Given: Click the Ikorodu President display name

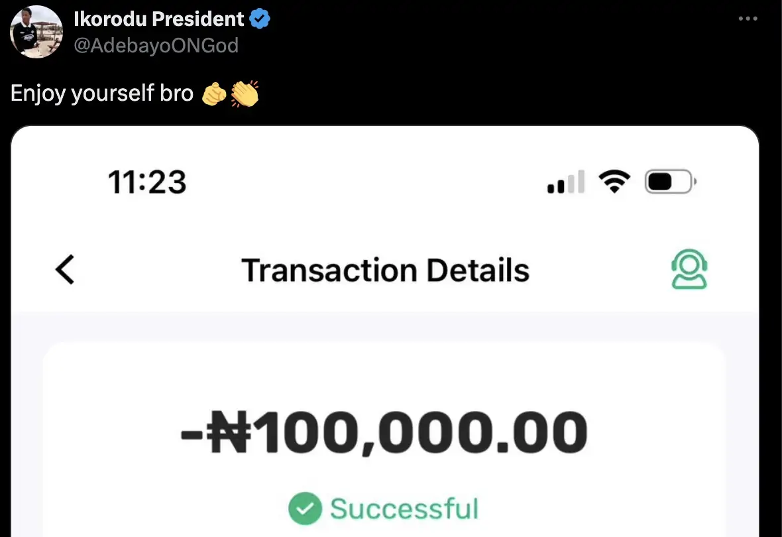Looking at the screenshot, I should 160,20.
